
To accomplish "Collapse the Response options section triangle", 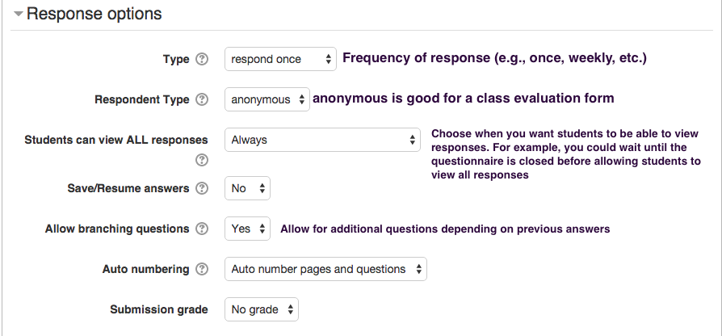I will [18, 14].
